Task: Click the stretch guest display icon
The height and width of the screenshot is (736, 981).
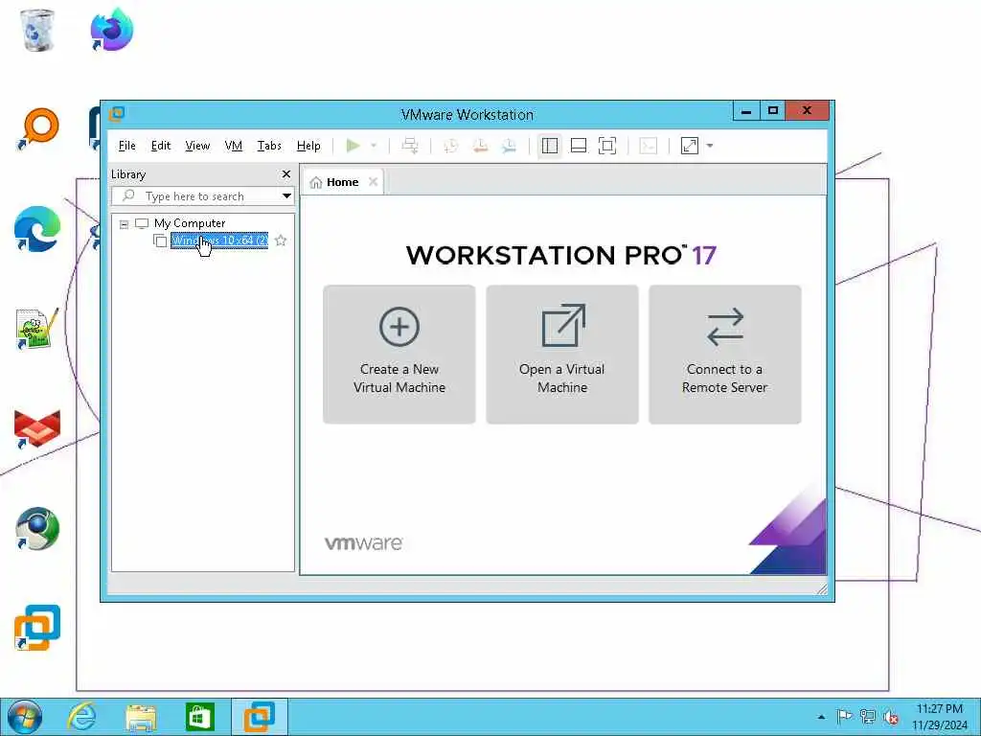Action: (x=690, y=146)
